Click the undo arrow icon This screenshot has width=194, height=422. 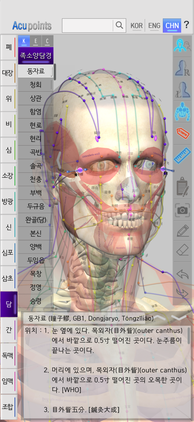[182, 274]
